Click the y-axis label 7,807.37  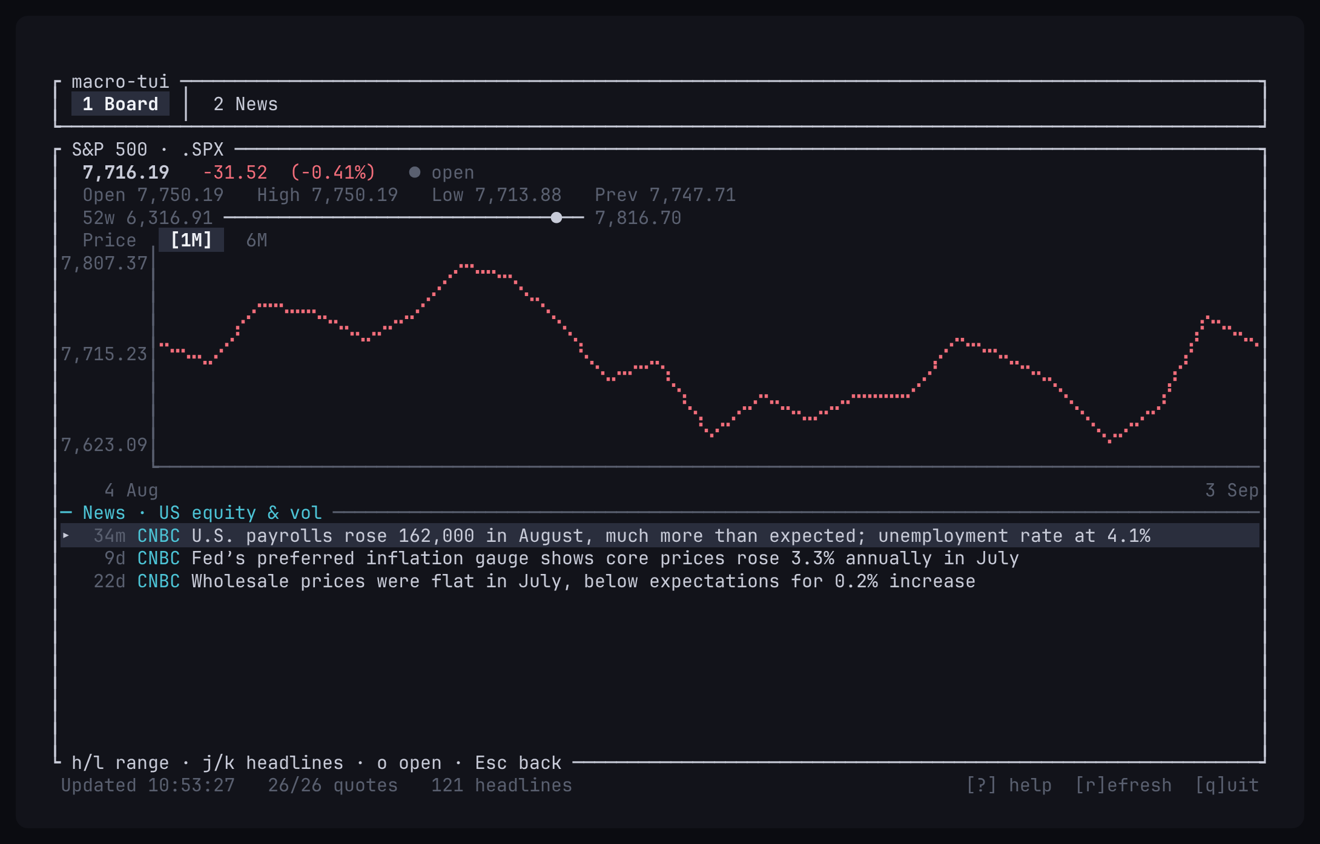[x=104, y=263]
